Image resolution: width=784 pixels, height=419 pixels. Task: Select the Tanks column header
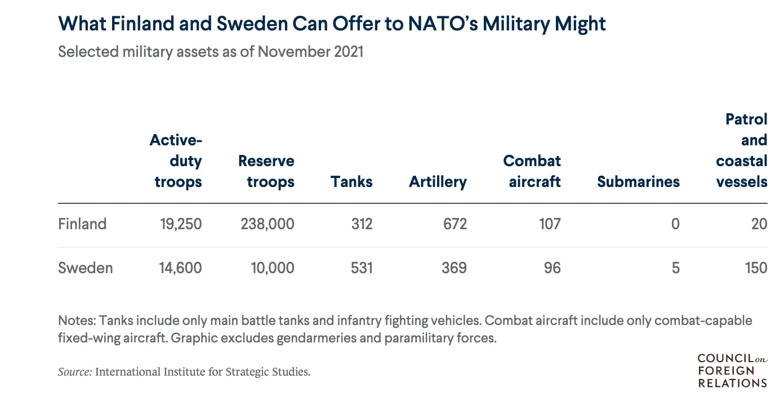(x=351, y=182)
